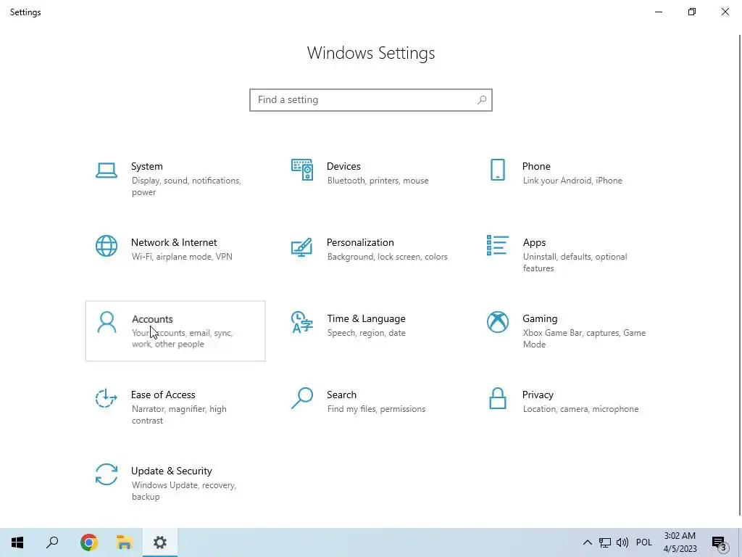742x557 pixels.
Task: Click 'Uninstall, defaults, optional features' text
Action: click(x=575, y=263)
